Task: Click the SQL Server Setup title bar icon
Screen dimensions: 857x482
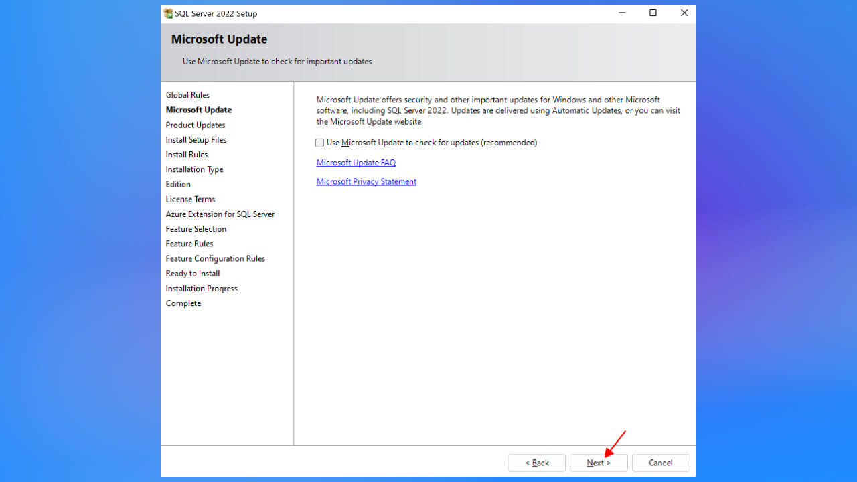Action: [168, 13]
